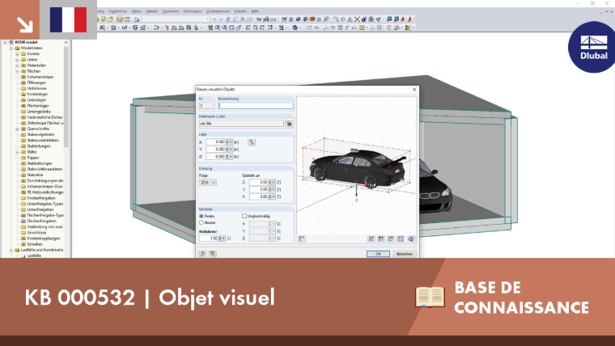Click the axis display icon at preview bottom left
615x346 pixels.
(301, 238)
